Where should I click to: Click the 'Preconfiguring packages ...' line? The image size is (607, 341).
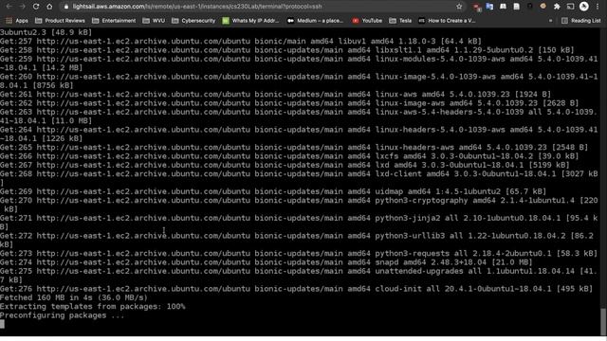click(63, 315)
